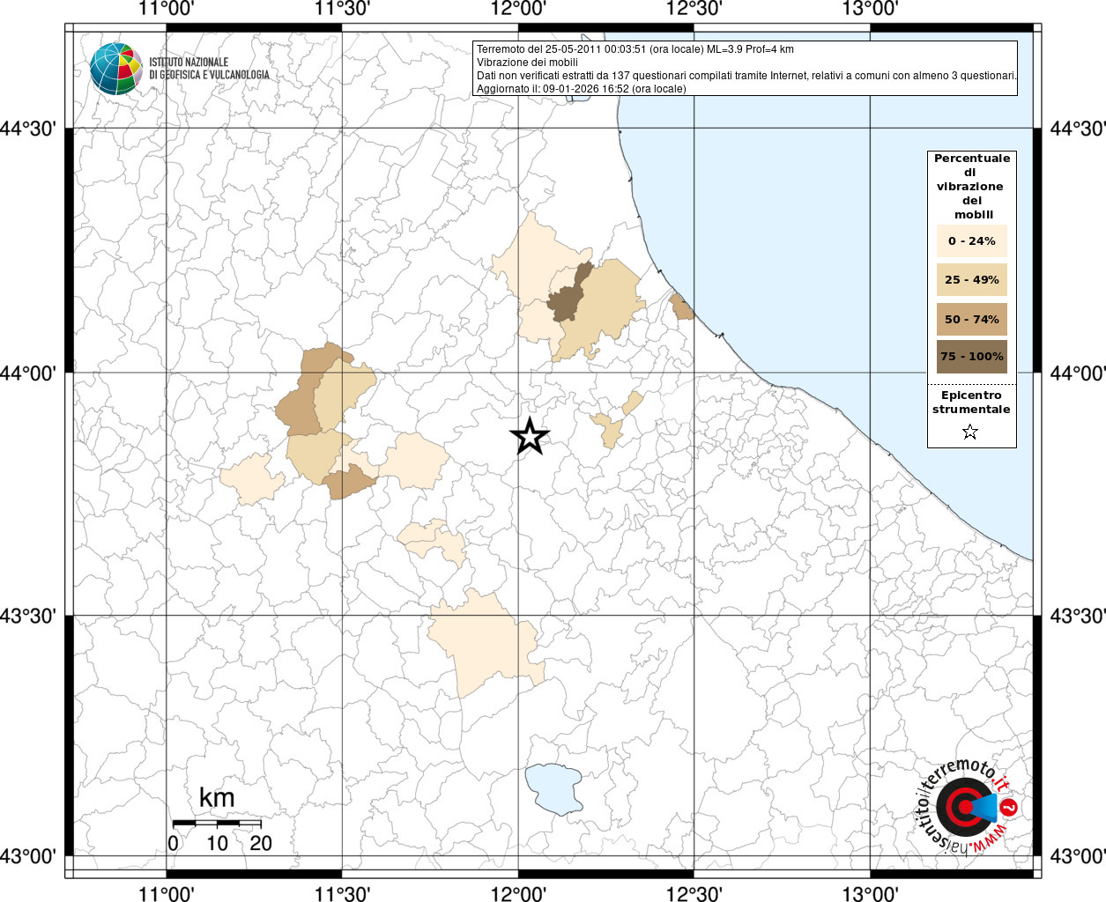Select the 0 - 24% legend swatch

(x=971, y=240)
